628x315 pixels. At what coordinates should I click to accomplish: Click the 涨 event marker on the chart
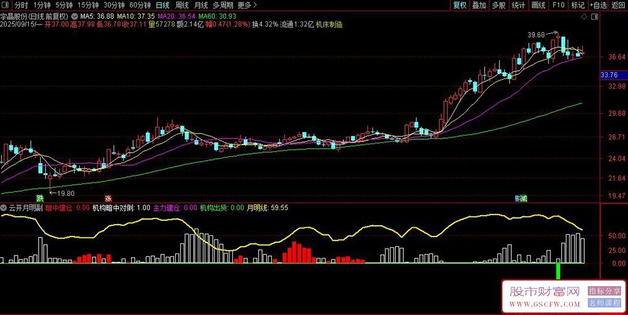pyautogui.click(x=108, y=198)
